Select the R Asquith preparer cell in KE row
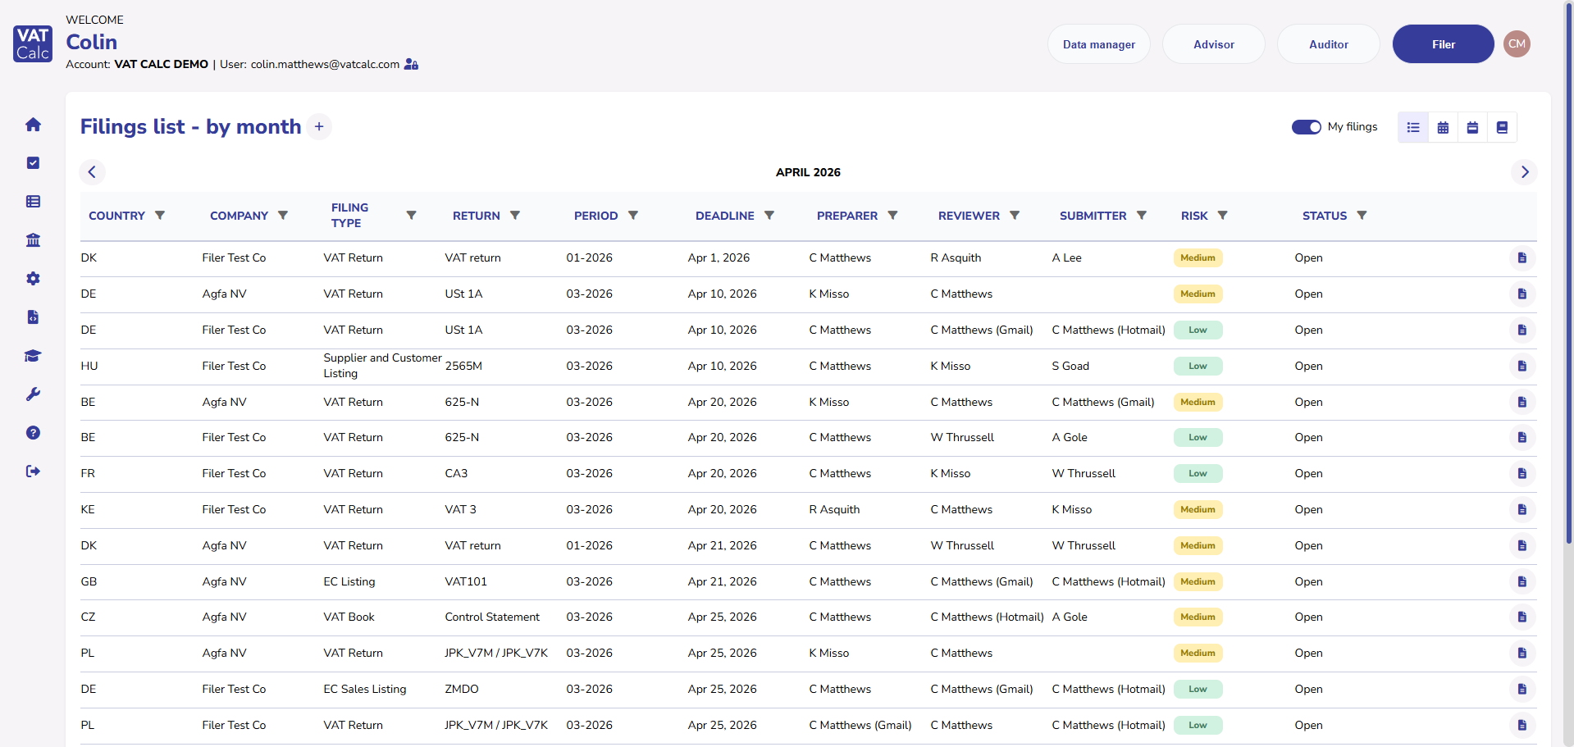Image resolution: width=1574 pixels, height=747 pixels. (834, 510)
